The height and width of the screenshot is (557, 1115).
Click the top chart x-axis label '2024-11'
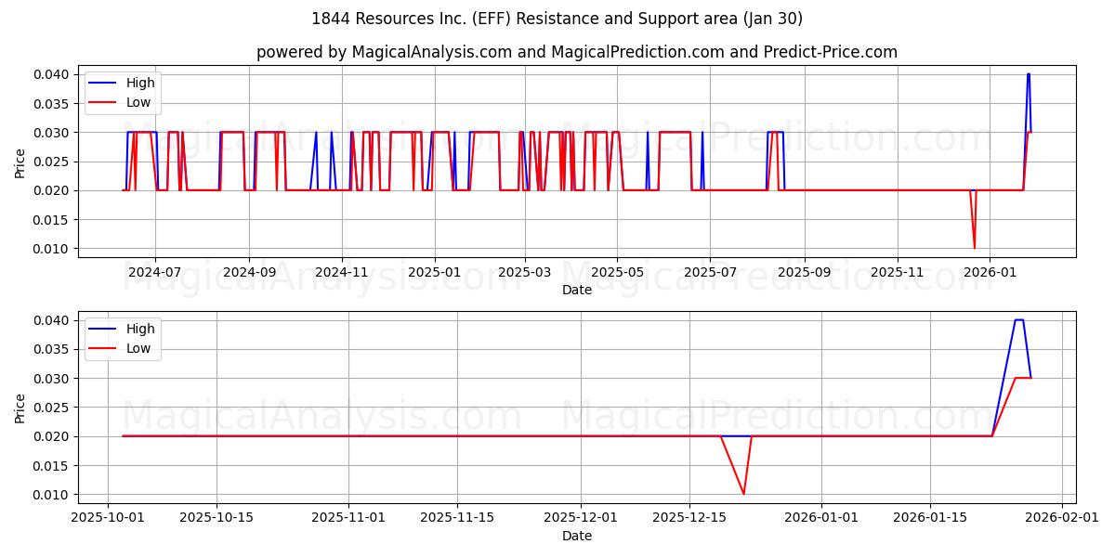(342, 272)
